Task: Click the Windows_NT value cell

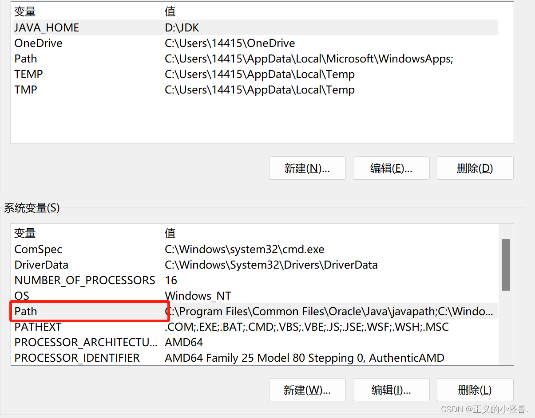Action: point(198,296)
